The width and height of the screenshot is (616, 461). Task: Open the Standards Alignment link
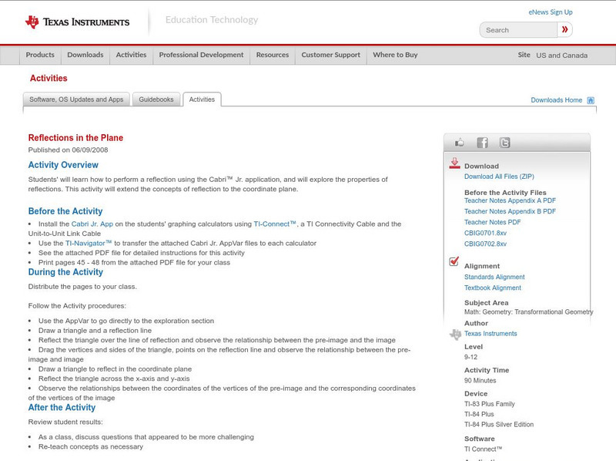pos(494,277)
